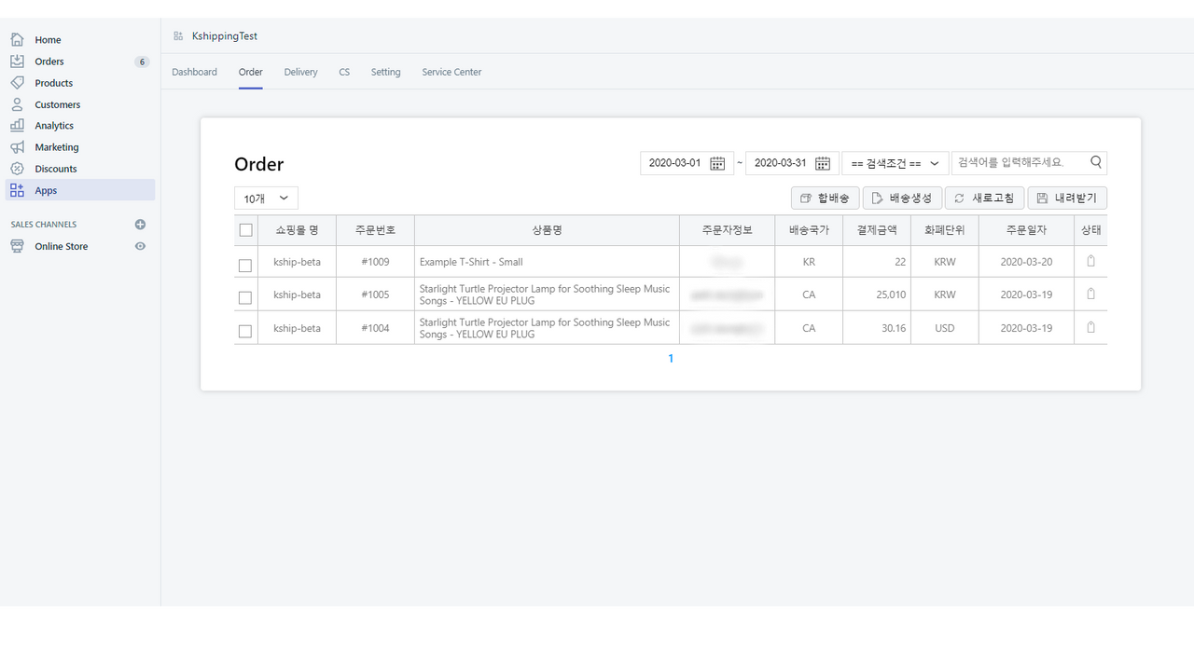Image resolution: width=1194 pixels, height=671 pixels.
Task: Click the date 2020-03-20 cell
Action: [1026, 262]
